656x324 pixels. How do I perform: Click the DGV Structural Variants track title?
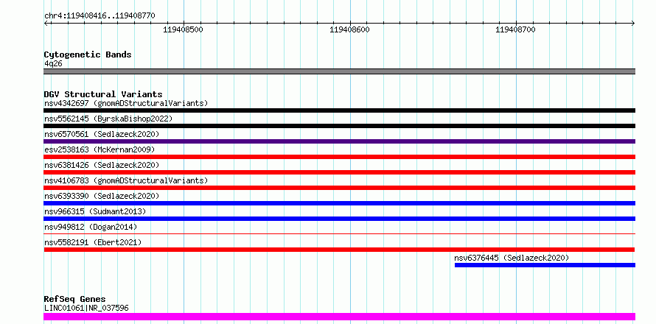[x=103, y=94]
